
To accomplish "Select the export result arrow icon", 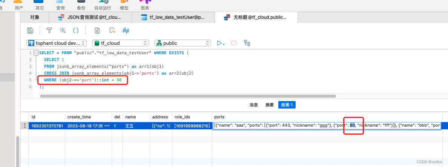I will tap(112, 30).
